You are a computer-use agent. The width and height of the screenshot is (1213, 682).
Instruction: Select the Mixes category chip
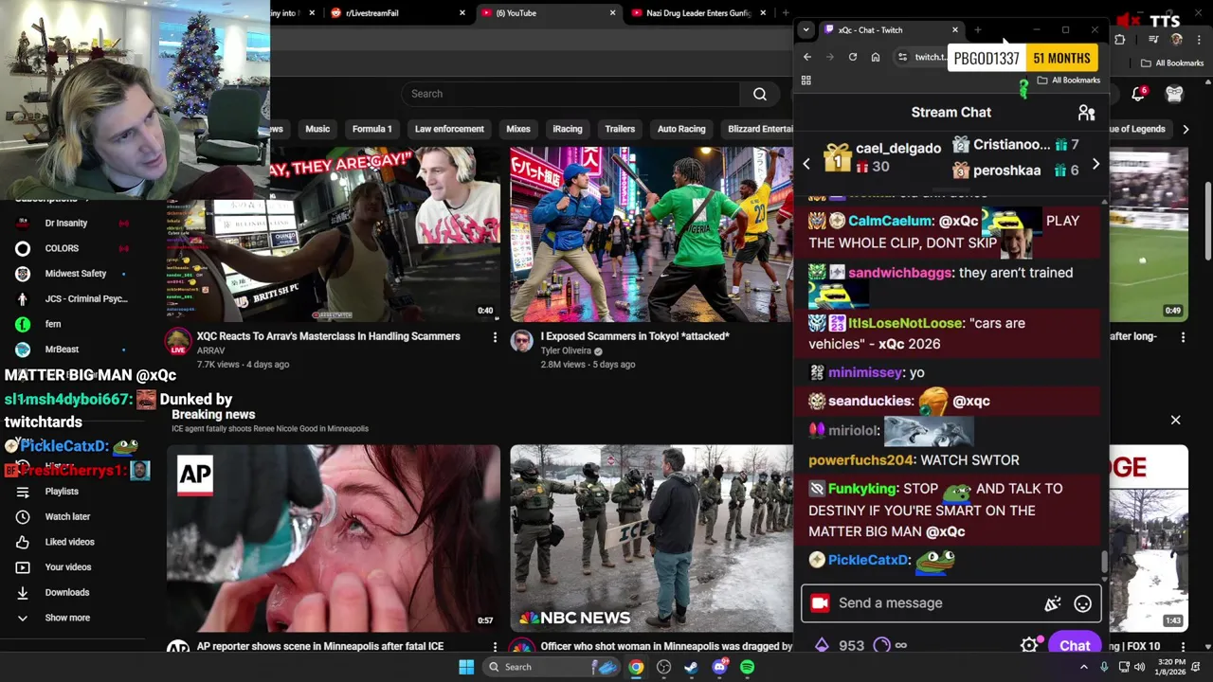(x=518, y=129)
